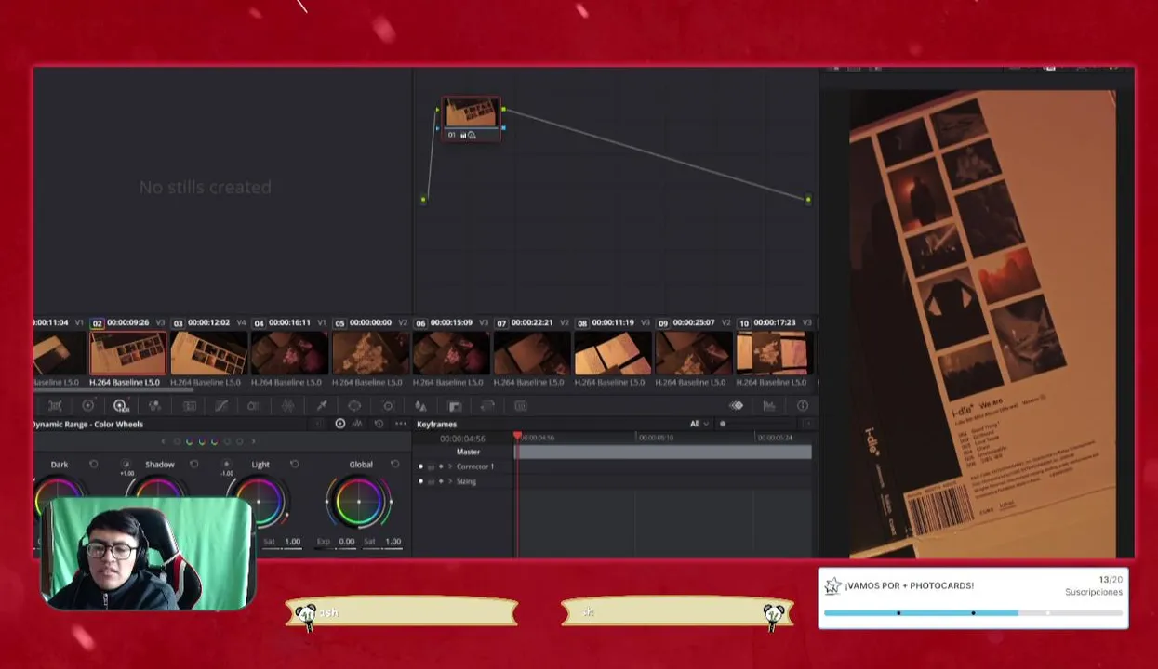Click the Light Sat 1.00 value
The image size is (1158, 669).
coord(293,541)
